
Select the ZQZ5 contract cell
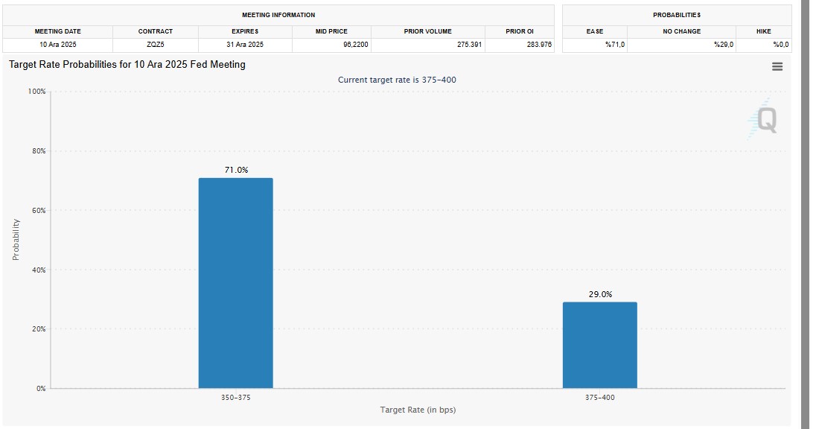pyautogui.click(x=156, y=45)
